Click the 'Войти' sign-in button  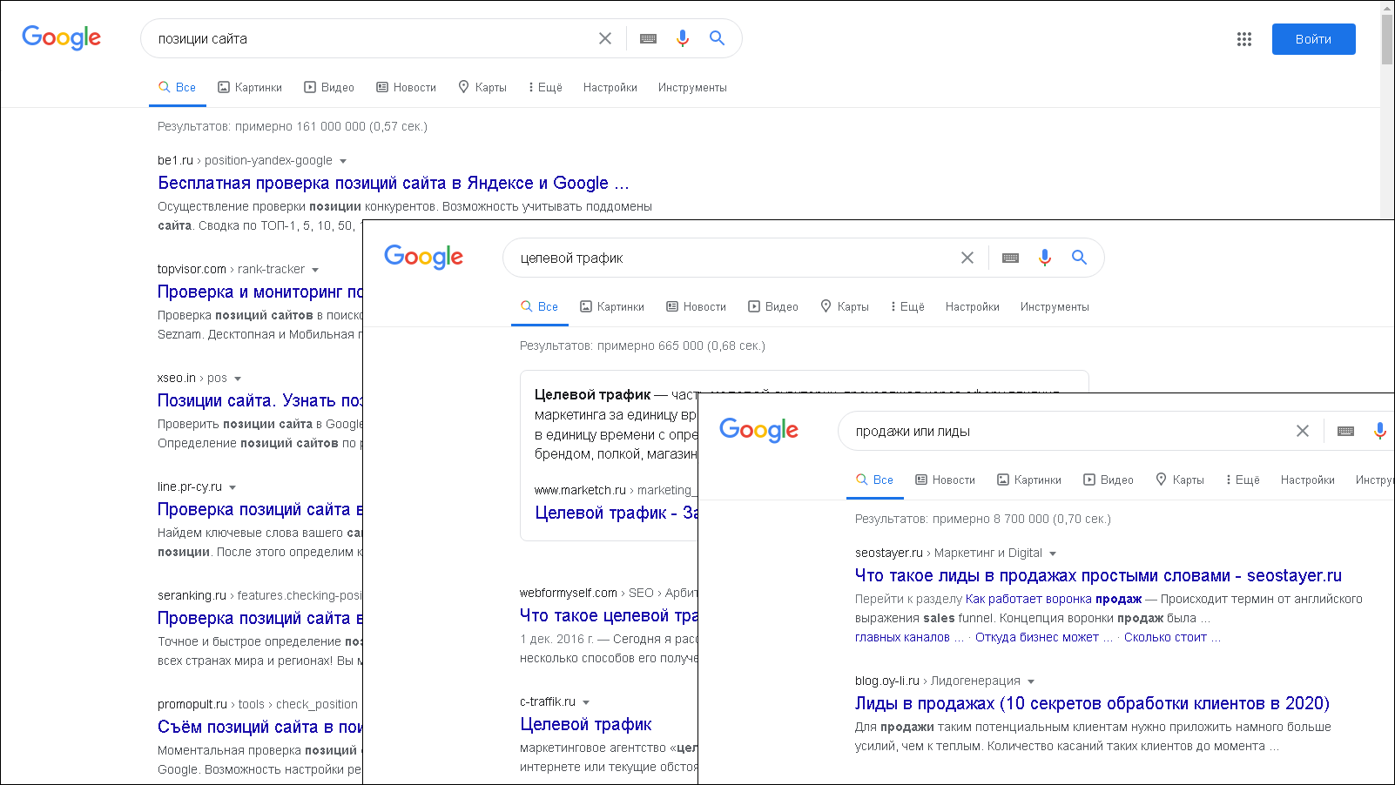tap(1313, 39)
